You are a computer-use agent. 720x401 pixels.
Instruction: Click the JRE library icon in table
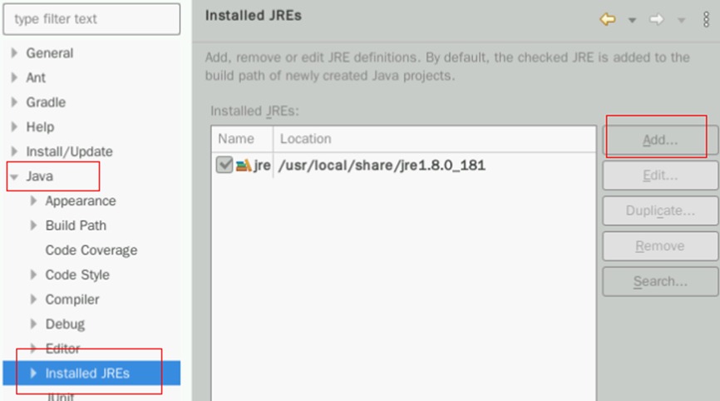tap(243, 166)
